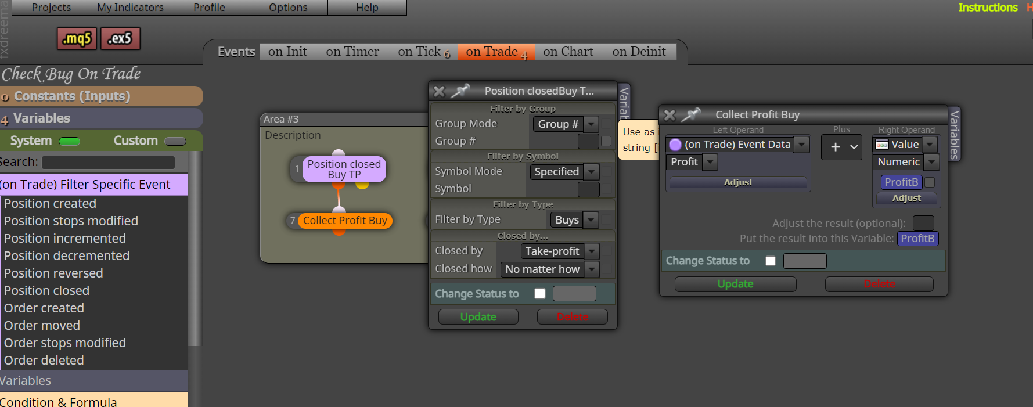Export project as .ex5 file
This screenshot has width=1033, height=407.
(x=120, y=39)
